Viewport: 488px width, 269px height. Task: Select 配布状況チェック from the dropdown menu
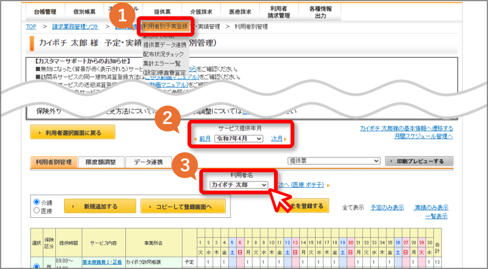click(163, 54)
